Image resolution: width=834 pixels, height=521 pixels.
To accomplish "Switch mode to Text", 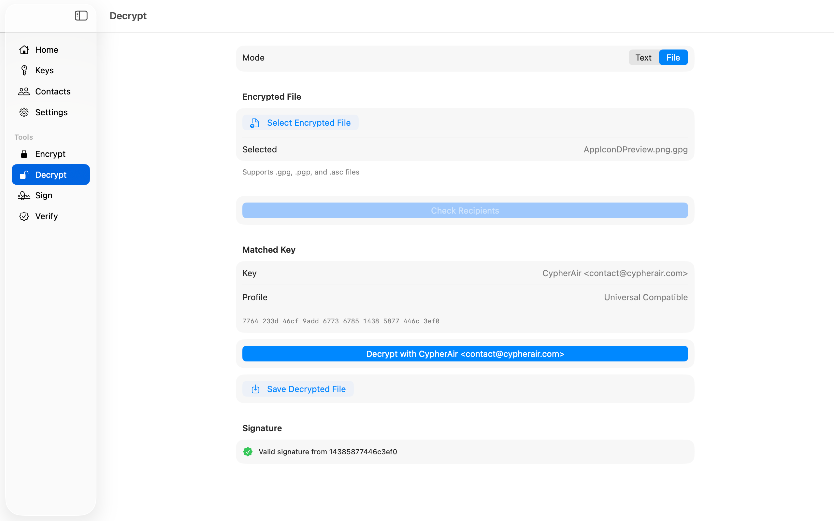I will pyautogui.click(x=643, y=58).
